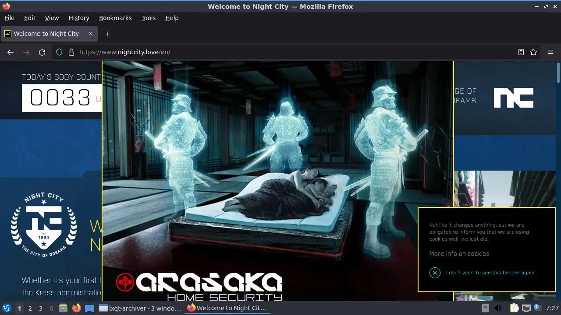Open the View menu

[52, 18]
